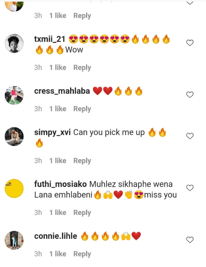Like cress_mahlaba's comment with the heart icon
The width and height of the screenshot is (206, 267).
pos(190,94)
